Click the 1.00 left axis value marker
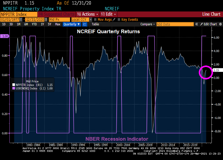Screen dimensions: 223x160 [x=5, y=36]
